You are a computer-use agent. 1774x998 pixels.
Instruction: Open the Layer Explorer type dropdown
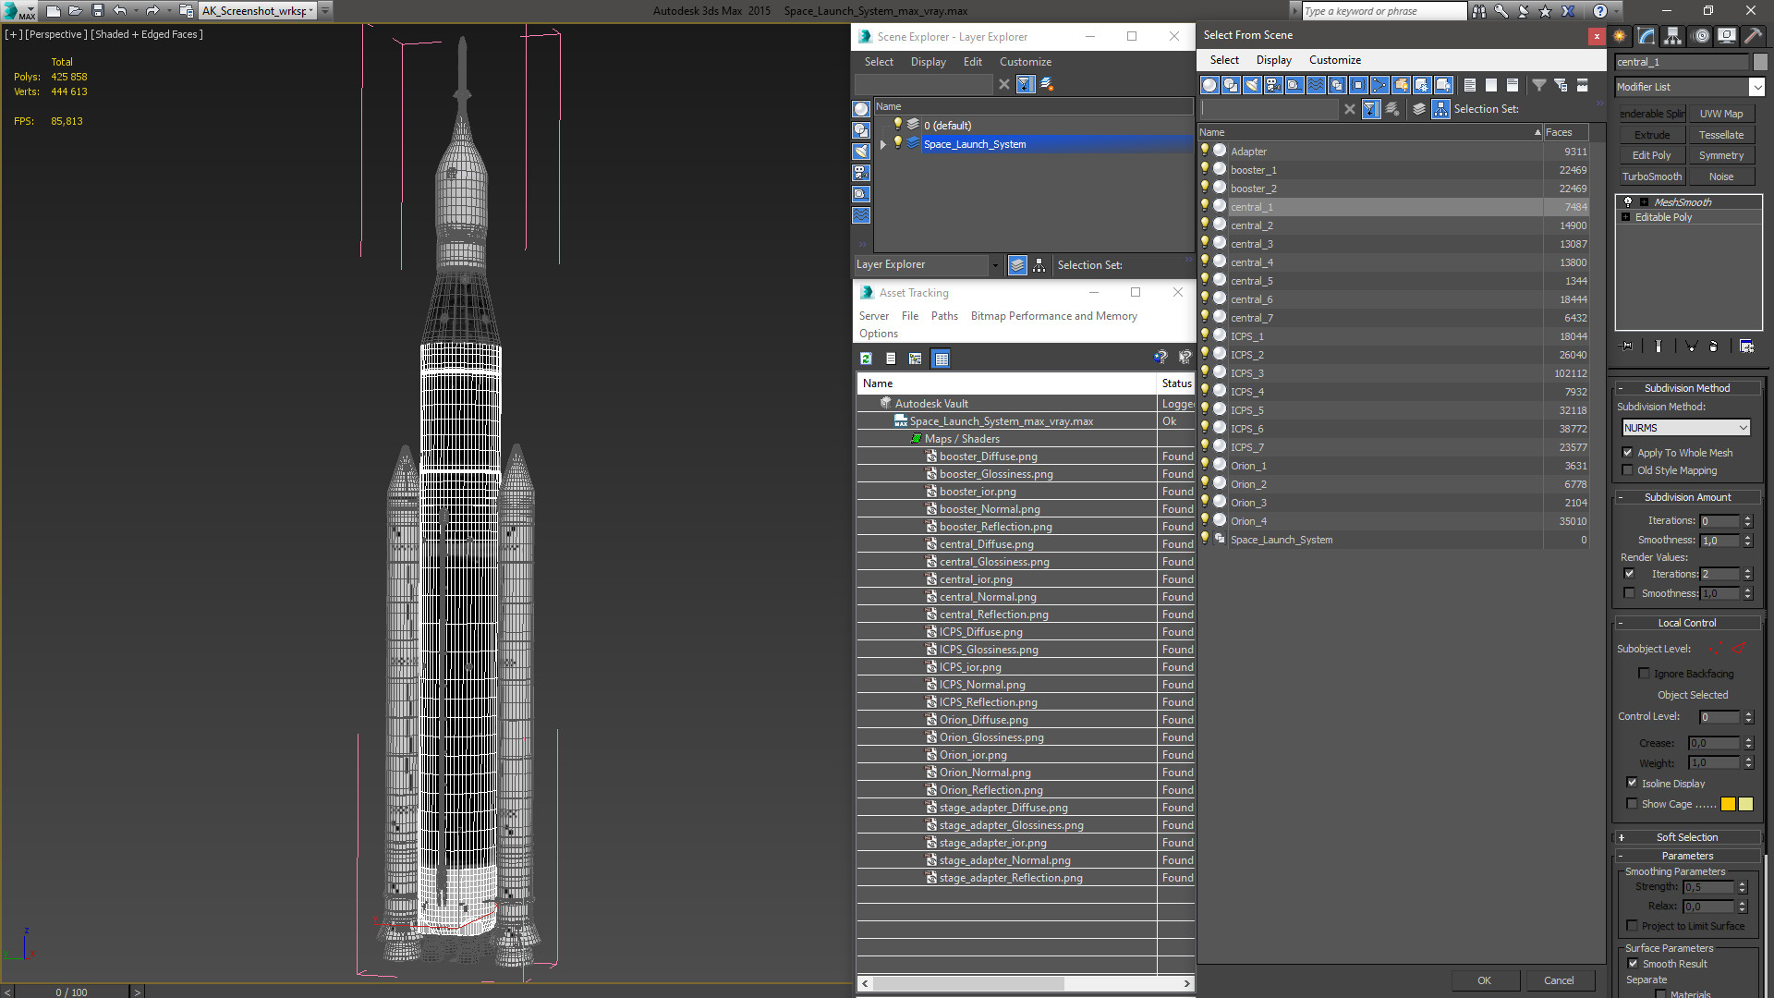tap(995, 265)
